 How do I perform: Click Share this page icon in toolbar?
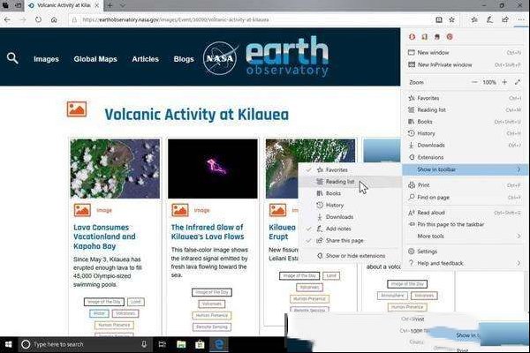tap(505, 20)
